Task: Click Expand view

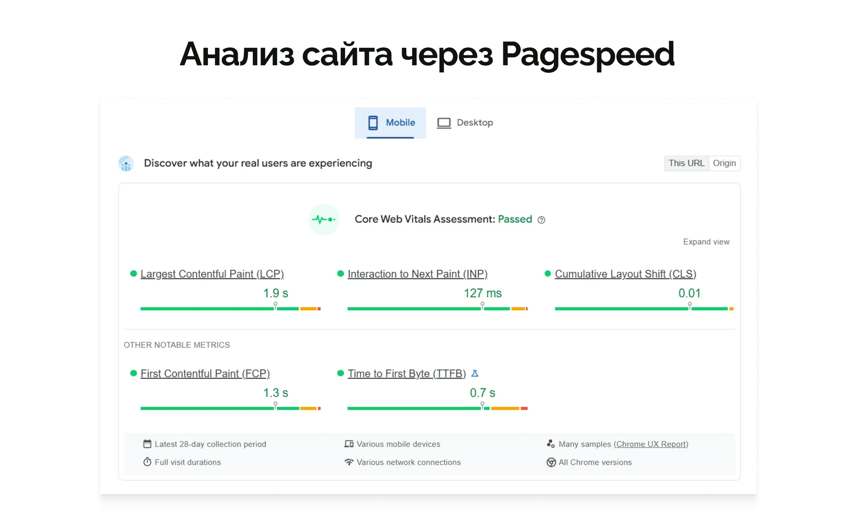Action: (x=706, y=242)
